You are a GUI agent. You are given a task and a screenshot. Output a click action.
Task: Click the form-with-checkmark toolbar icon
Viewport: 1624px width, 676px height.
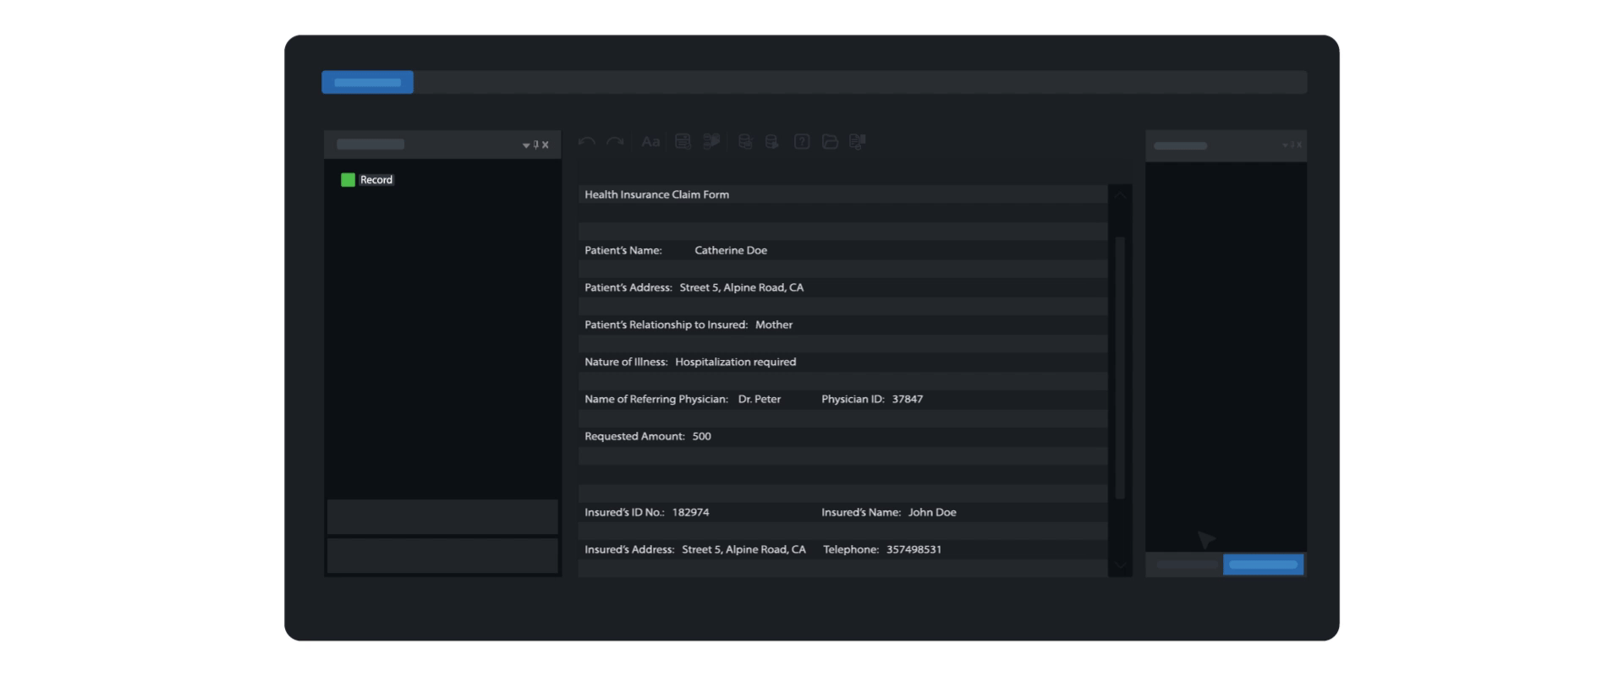point(683,141)
